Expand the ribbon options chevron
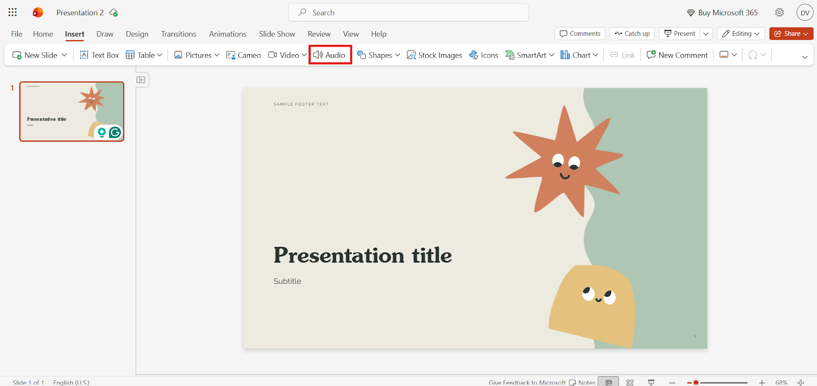Image resolution: width=817 pixels, height=386 pixels. pos(805,57)
